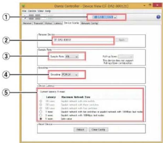
Task: Click 'Gigabit network with one switch' text
Action: (78, 101)
